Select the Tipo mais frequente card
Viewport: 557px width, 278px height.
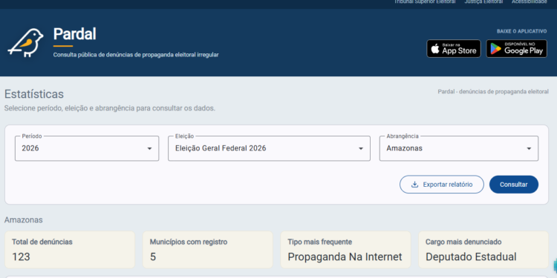click(345, 250)
